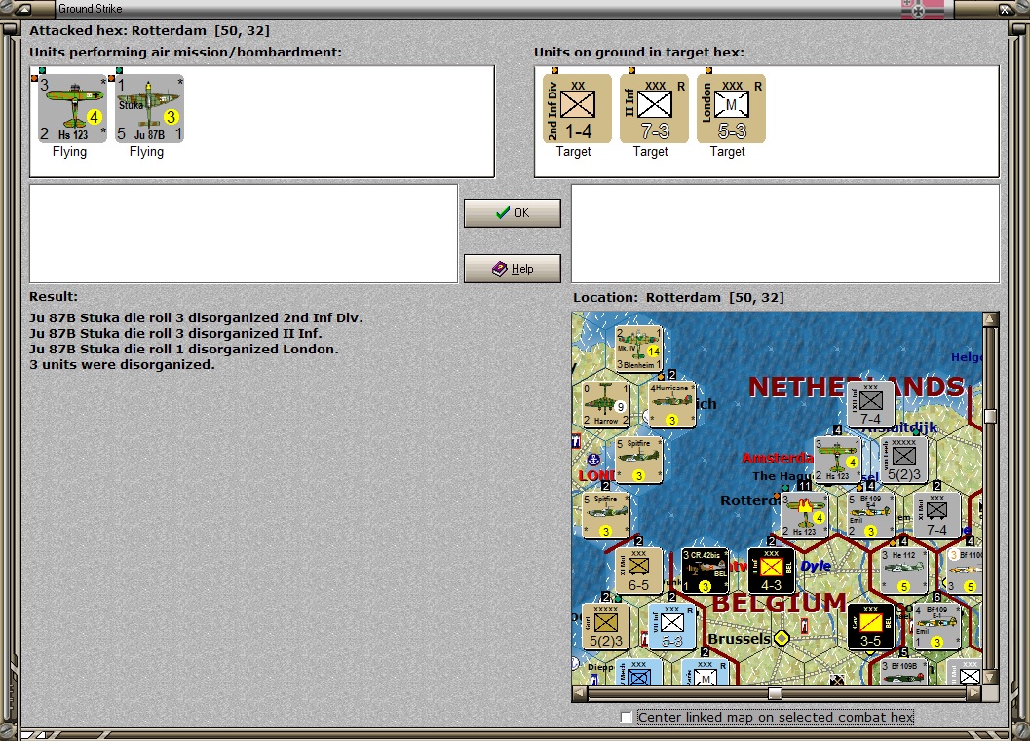This screenshot has height=741, width=1030.
Task: Click the map scroll left arrow
Action: pos(580,693)
